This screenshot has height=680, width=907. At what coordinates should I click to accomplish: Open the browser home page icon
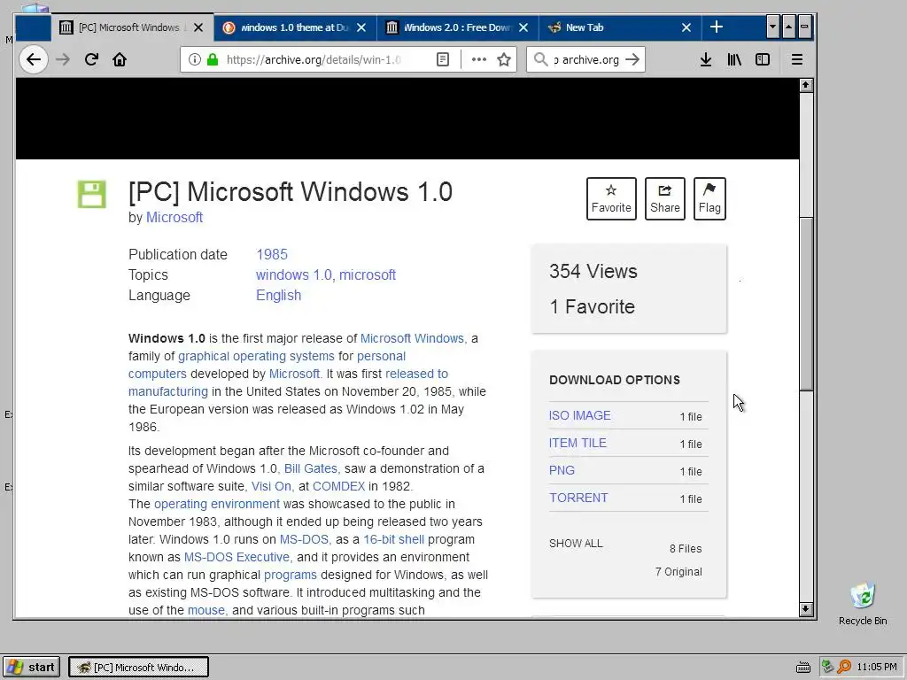coord(120,59)
